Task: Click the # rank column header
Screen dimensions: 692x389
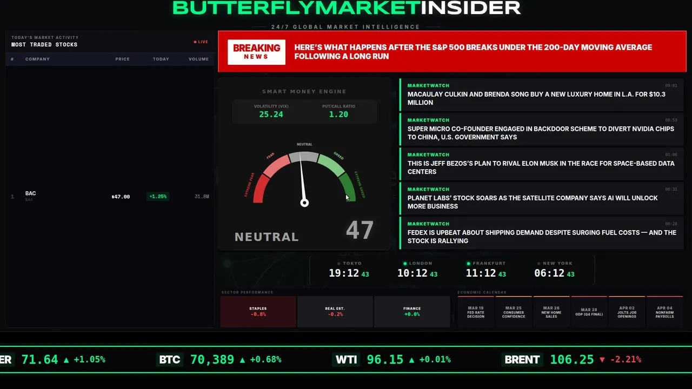Action: [x=12, y=59]
